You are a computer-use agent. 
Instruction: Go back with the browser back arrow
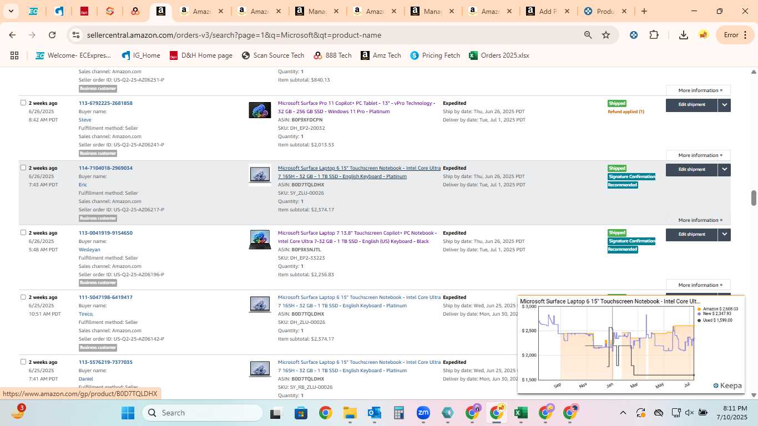pos(12,35)
